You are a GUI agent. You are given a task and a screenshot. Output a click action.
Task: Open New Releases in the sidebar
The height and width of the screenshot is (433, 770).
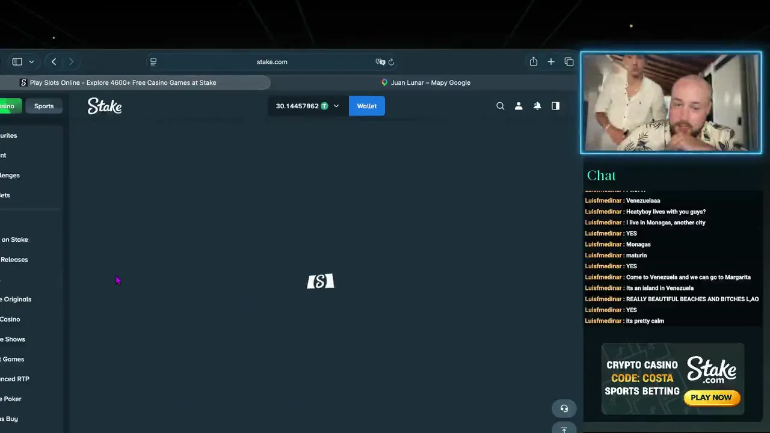(14, 259)
